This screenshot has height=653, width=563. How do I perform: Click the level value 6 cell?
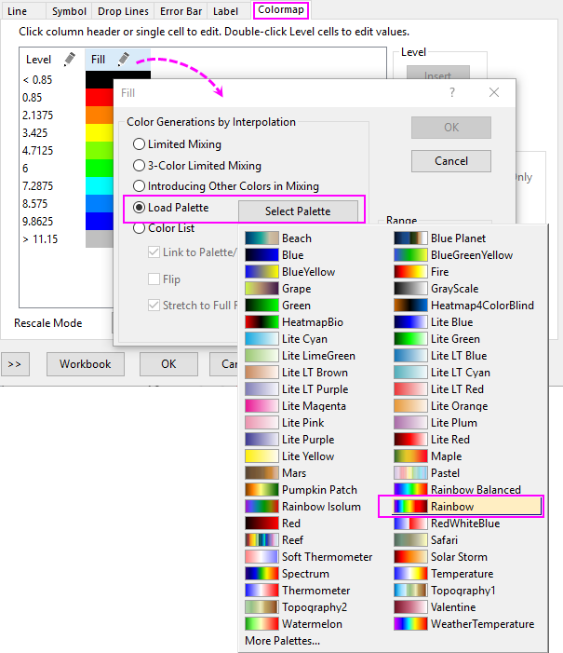coord(25,169)
